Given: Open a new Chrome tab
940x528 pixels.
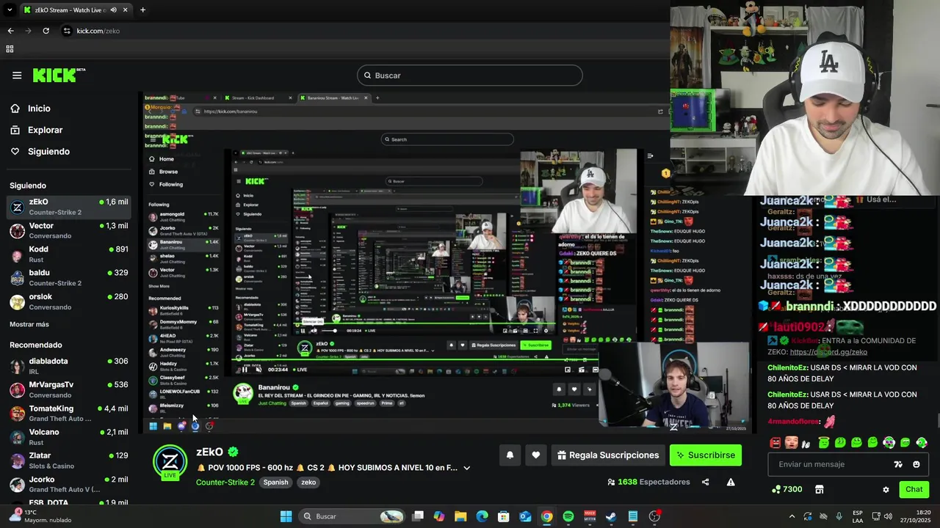Looking at the screenshot, I should (142, 10).
